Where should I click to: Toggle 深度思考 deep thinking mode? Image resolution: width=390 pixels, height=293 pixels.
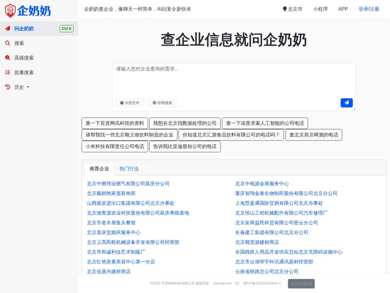pyautogui.click(x=130, y=103)
